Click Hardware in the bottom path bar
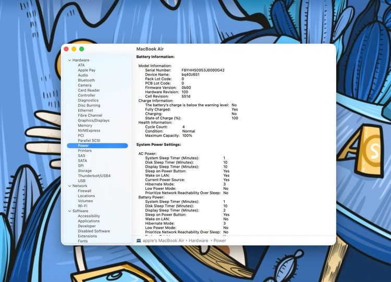This screenshot has height=282, width=391. click(199, 241)
